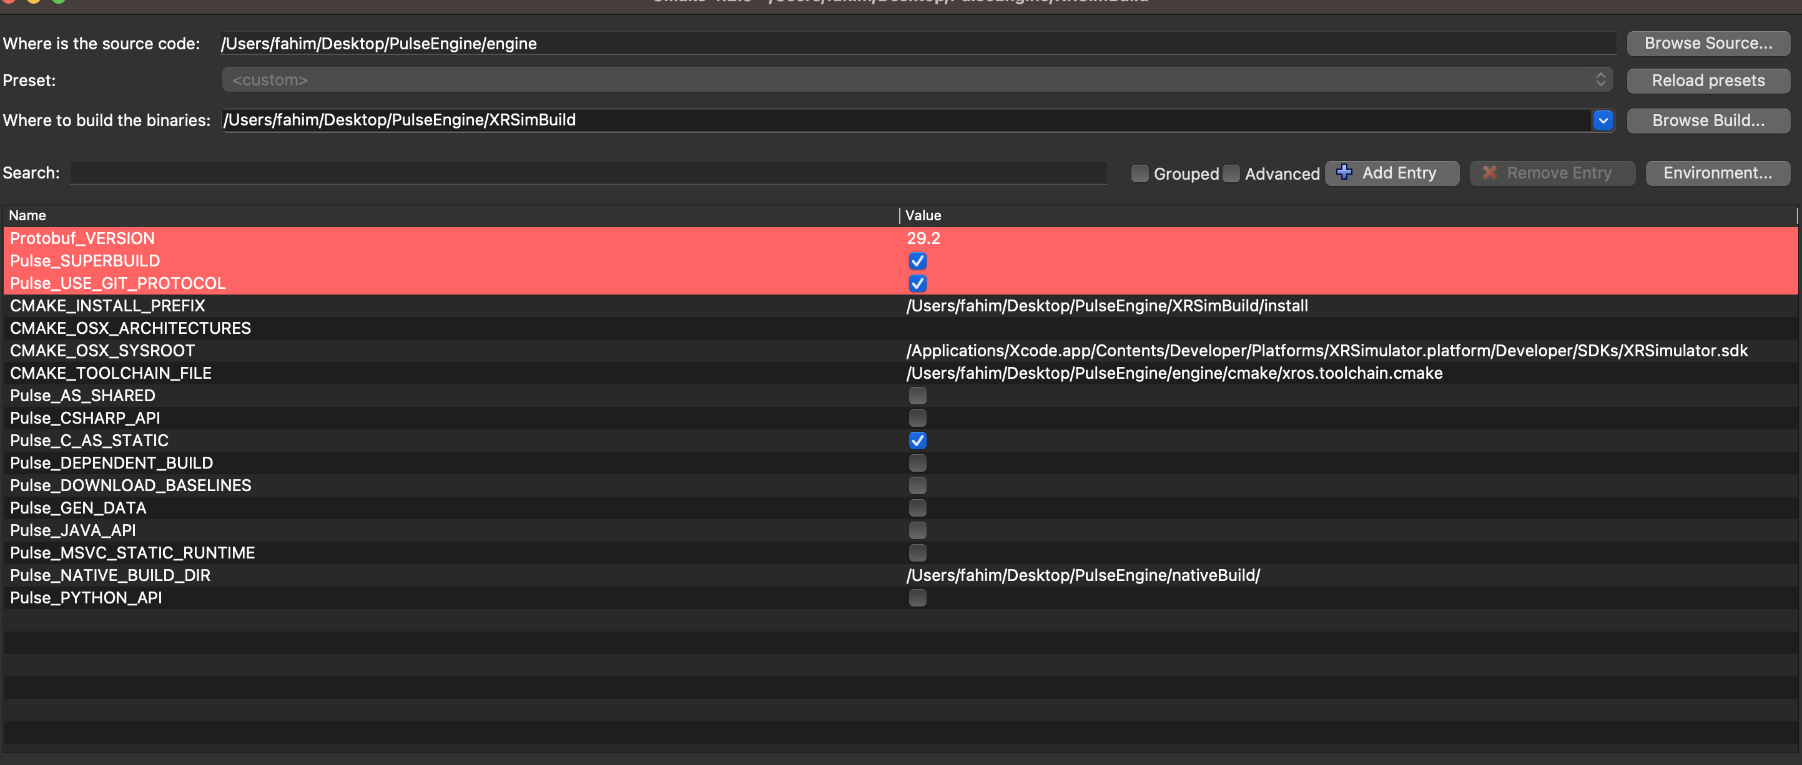Open the Environment dialog button
The image size is (1802, 765).
tap(1716, 173)
